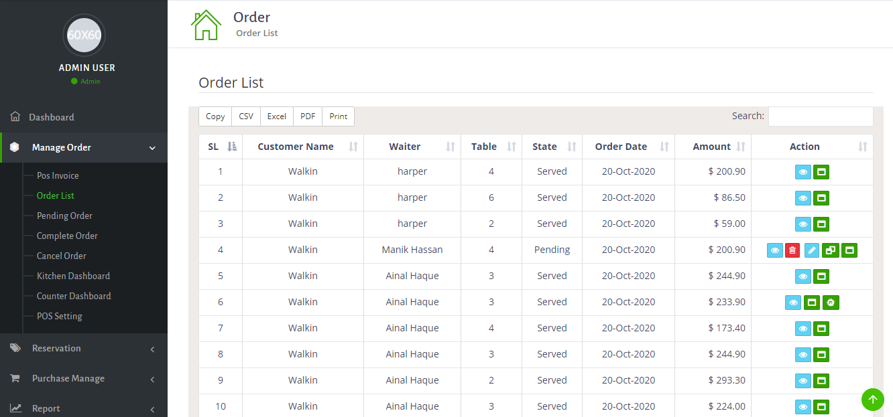893x417 pixels.
Task: Click the eye view icon for order 9
Action: point(802,381)
